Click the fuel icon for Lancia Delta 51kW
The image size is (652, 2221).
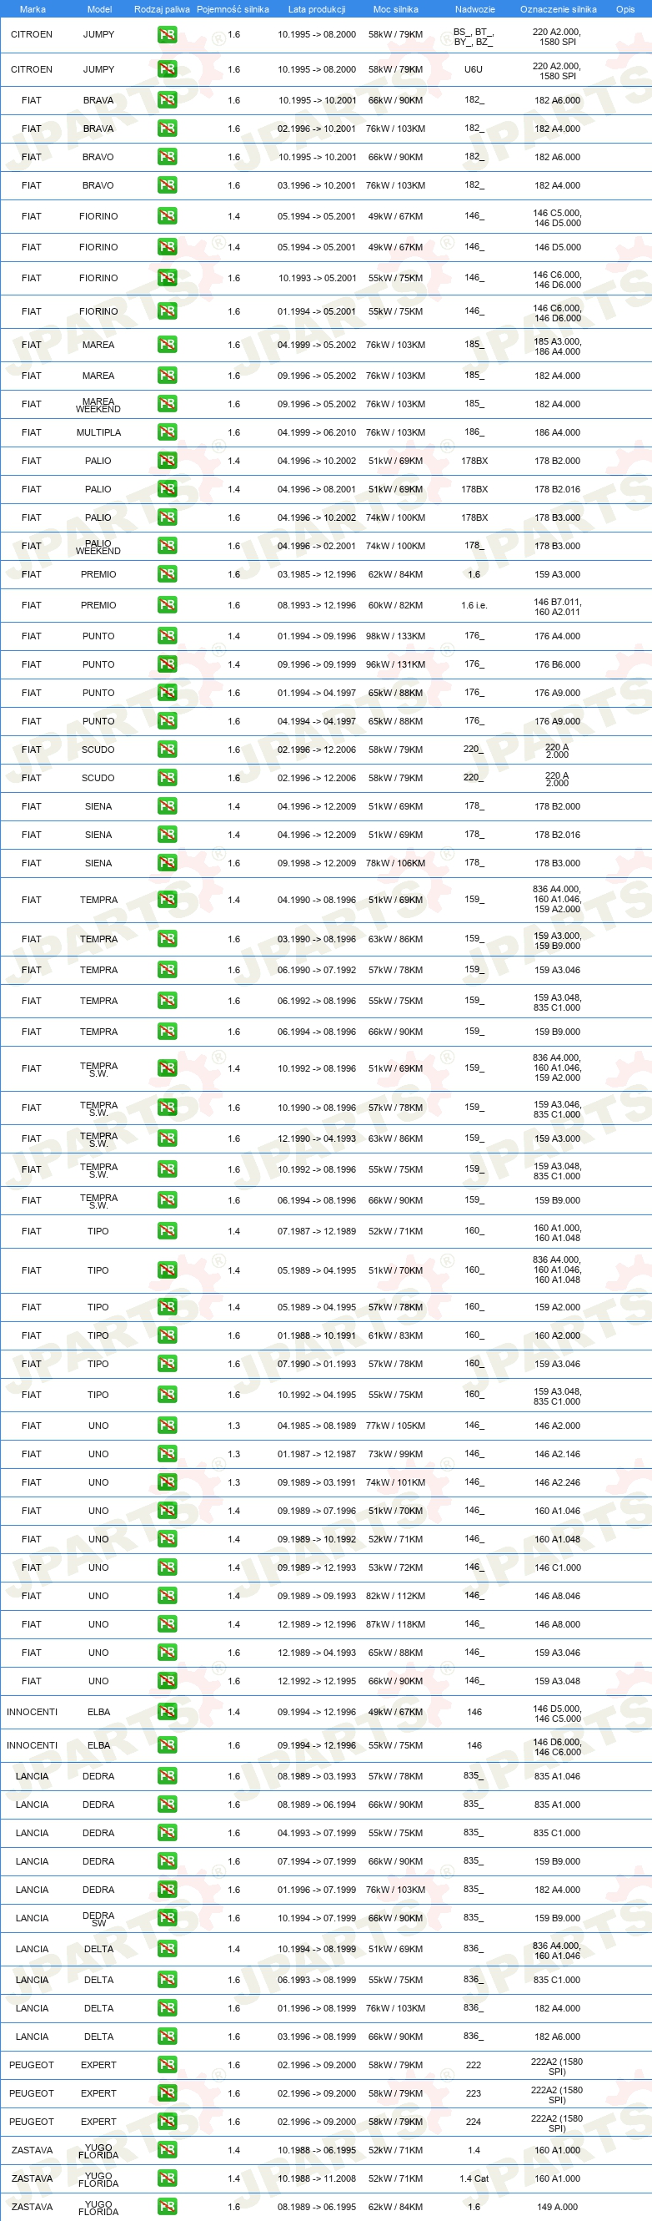[x=167, y=1950]
